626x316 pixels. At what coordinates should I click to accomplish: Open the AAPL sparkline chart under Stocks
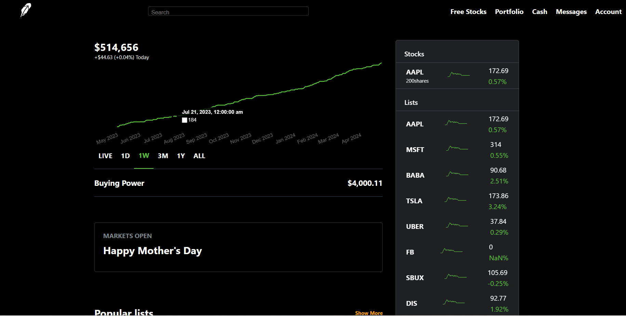(459, 74)
